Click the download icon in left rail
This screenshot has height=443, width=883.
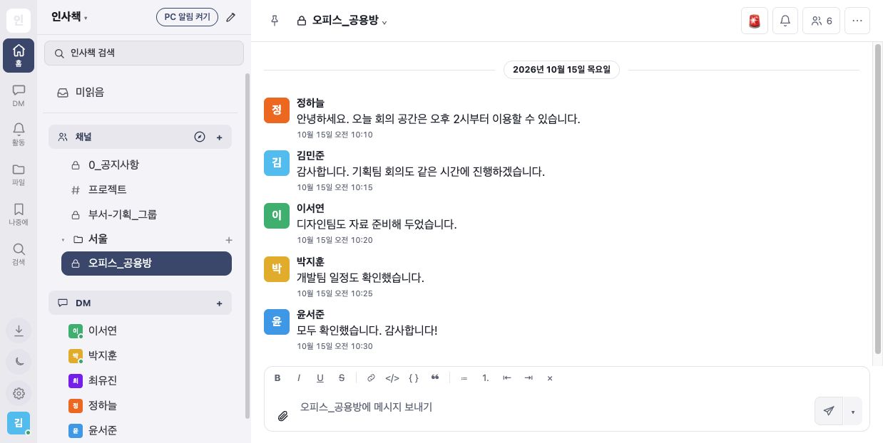pos(19,330)
